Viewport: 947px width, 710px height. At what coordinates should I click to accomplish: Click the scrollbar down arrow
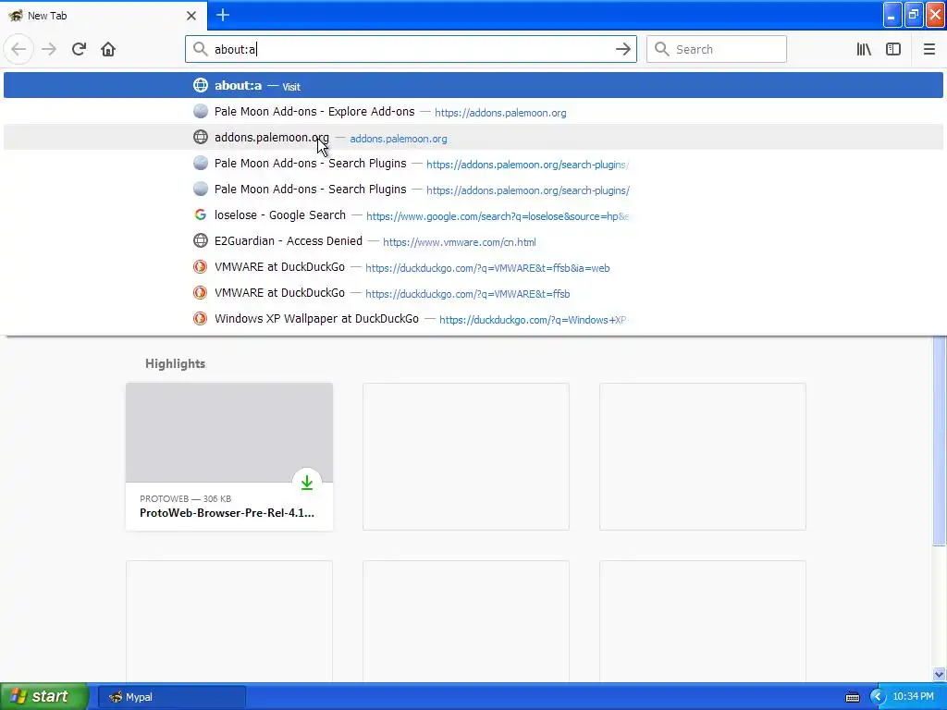[x=940, y=674]
